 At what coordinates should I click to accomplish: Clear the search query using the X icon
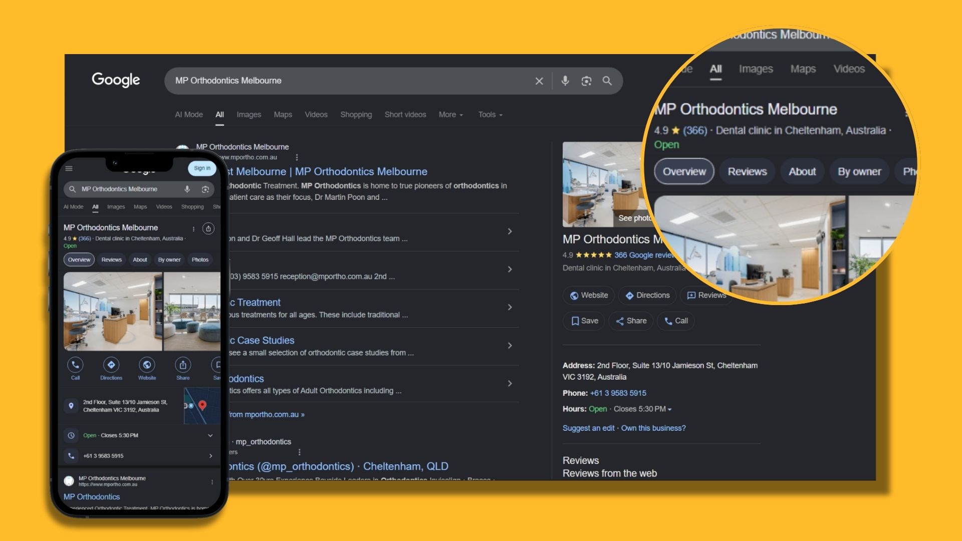(x=539, y=81)
